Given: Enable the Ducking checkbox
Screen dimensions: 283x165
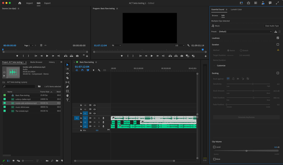Looking at the screenshot, I should coord(278,73).
